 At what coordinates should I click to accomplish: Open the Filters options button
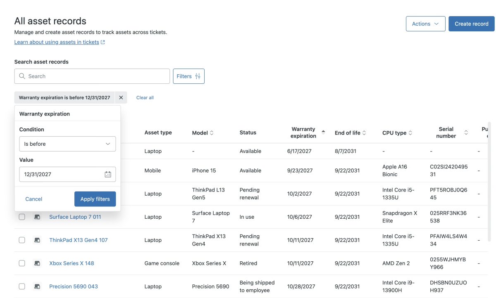click(188, 76)
